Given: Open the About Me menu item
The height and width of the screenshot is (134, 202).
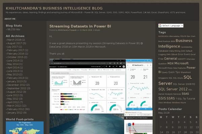Looking at the screenshot, I should coord(10,19).
